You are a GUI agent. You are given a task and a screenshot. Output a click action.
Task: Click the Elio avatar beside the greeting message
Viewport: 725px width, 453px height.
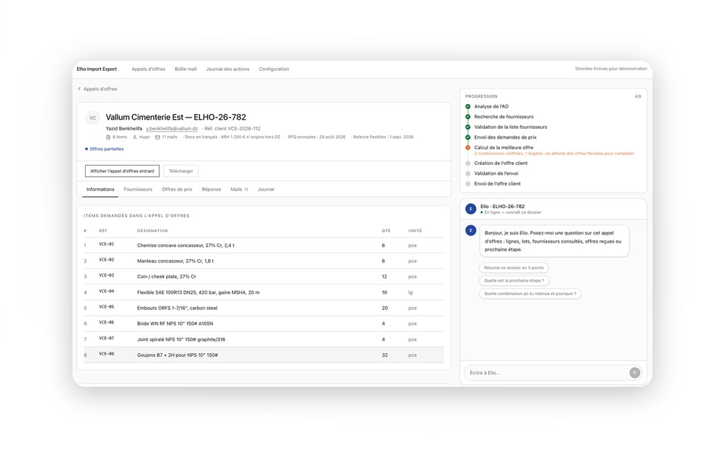pos(471,230)
